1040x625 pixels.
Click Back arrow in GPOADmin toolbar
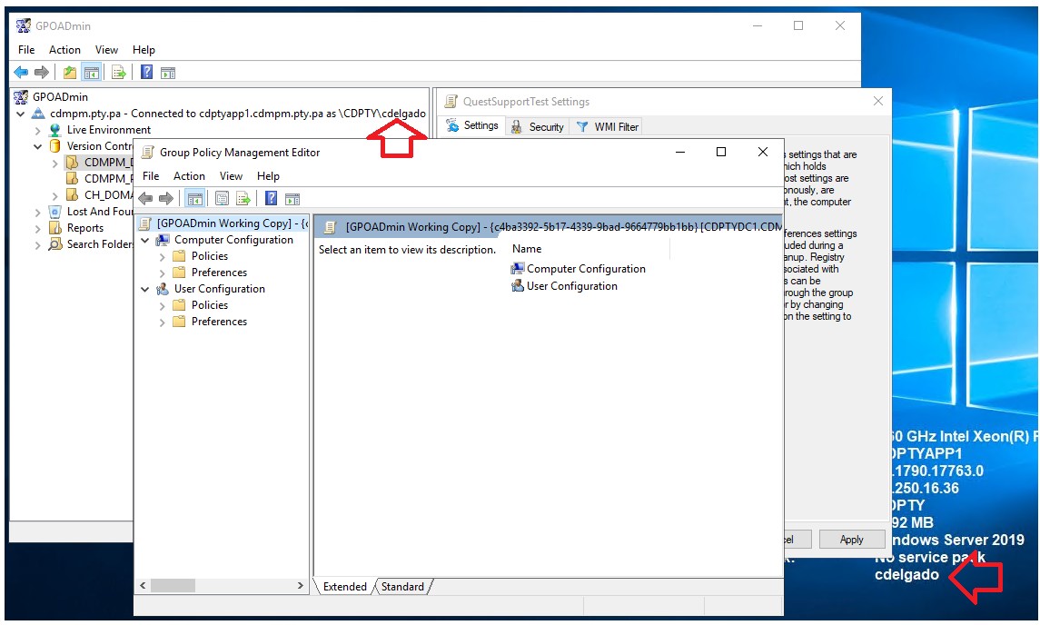21,73
